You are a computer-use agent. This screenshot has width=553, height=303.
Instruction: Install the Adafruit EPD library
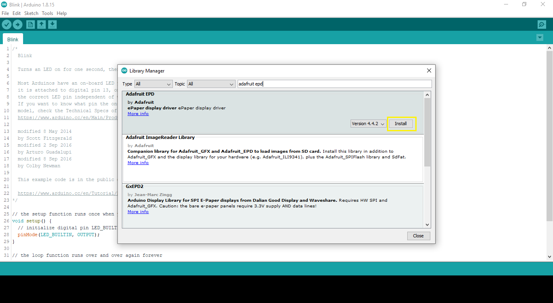click(x=401, y=124)
